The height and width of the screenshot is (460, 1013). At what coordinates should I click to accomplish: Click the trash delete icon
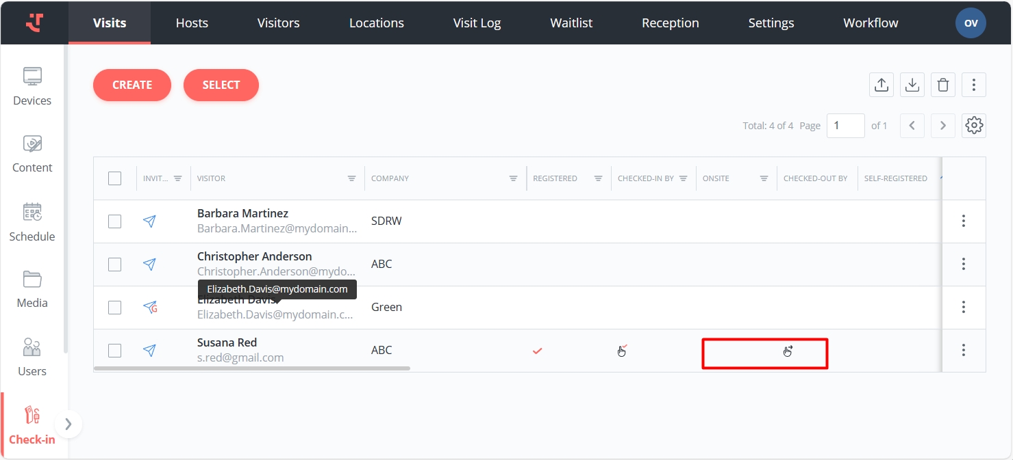tap(943, 85)
